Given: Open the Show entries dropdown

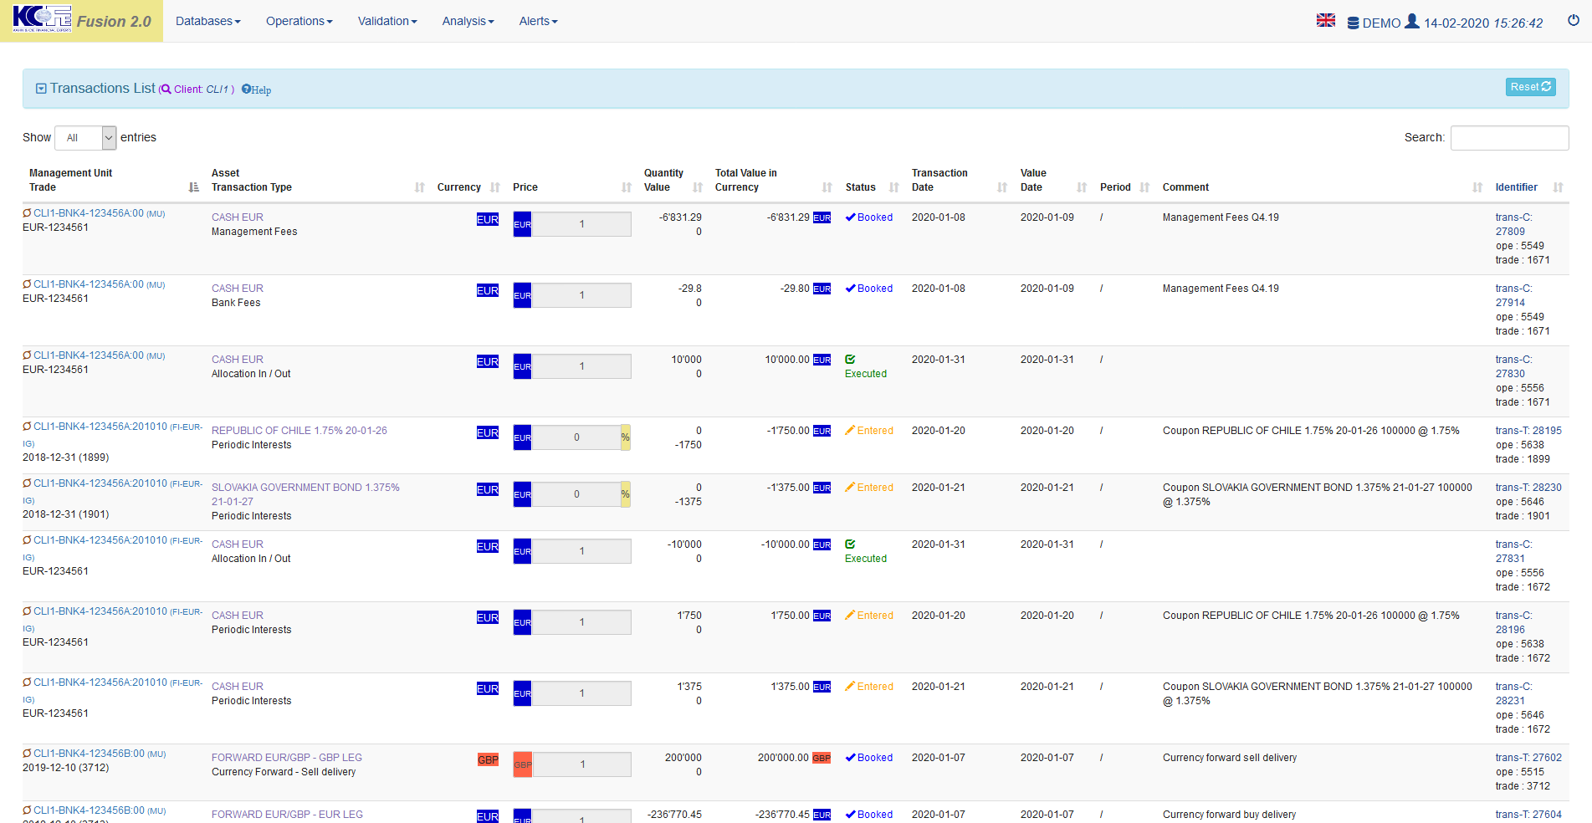Looking at the screenshot, I should (85, 138).
